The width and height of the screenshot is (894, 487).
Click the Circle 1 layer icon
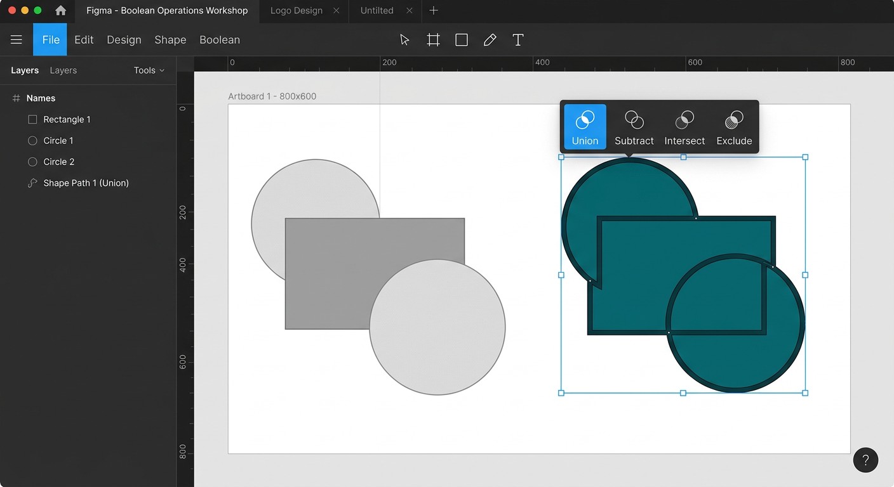tap(32, 141)
